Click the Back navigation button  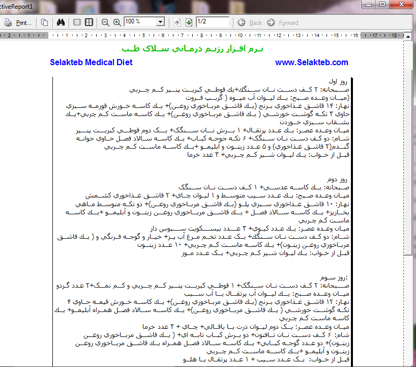[250, 22]
